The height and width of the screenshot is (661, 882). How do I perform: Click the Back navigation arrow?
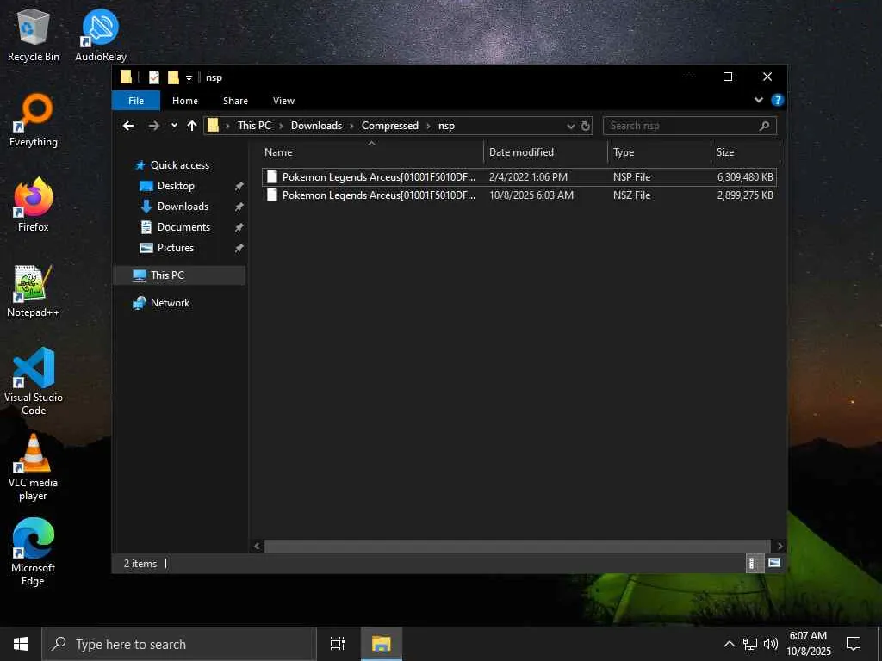(x=129, y=126)
